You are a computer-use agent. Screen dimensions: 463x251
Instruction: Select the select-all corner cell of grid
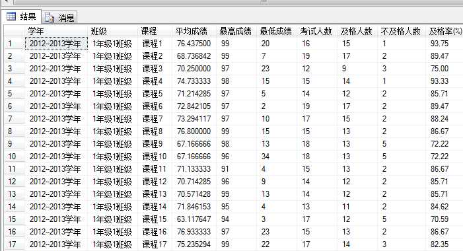click(15, 31)
